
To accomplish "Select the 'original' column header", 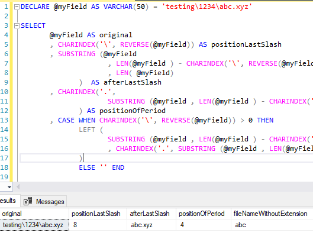I will [34, 214].
